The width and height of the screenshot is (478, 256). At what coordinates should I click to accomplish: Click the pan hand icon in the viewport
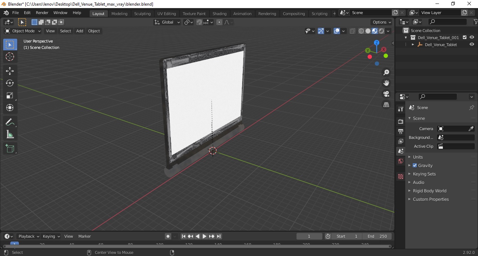pos(386,83)
